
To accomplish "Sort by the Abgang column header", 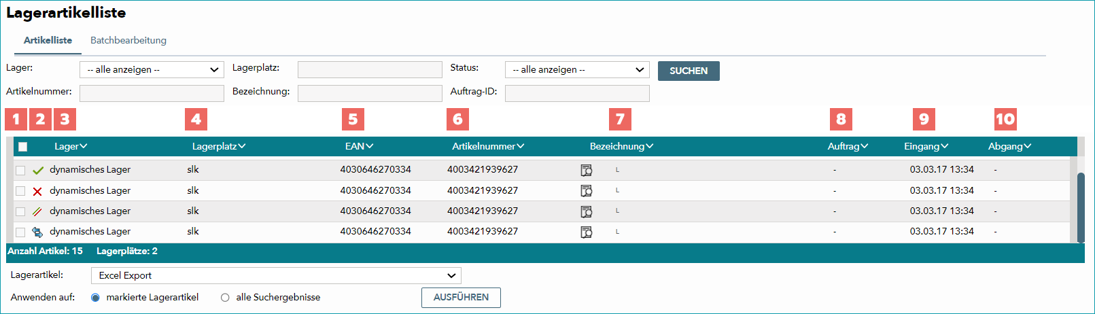I will 1009,146.
